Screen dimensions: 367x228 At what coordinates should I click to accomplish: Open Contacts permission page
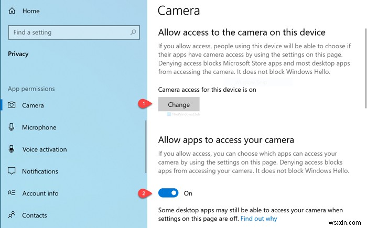(35, 215)
